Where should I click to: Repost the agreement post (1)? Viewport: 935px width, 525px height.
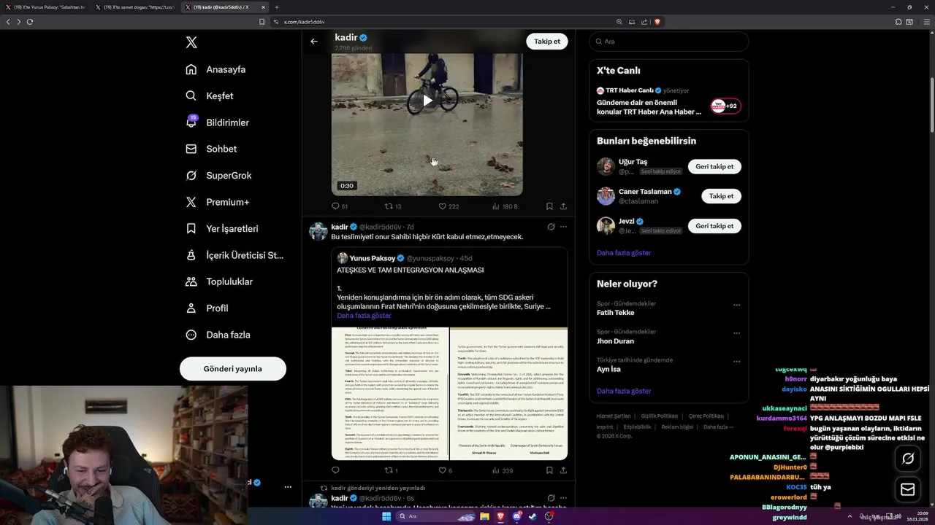click(391, 470)
